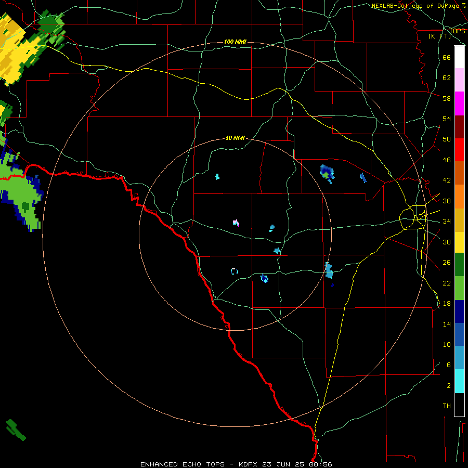Click the blue-green echo cluster northeast of center
The height and width of the screenshot is (468, 468).
click(327, 174)
